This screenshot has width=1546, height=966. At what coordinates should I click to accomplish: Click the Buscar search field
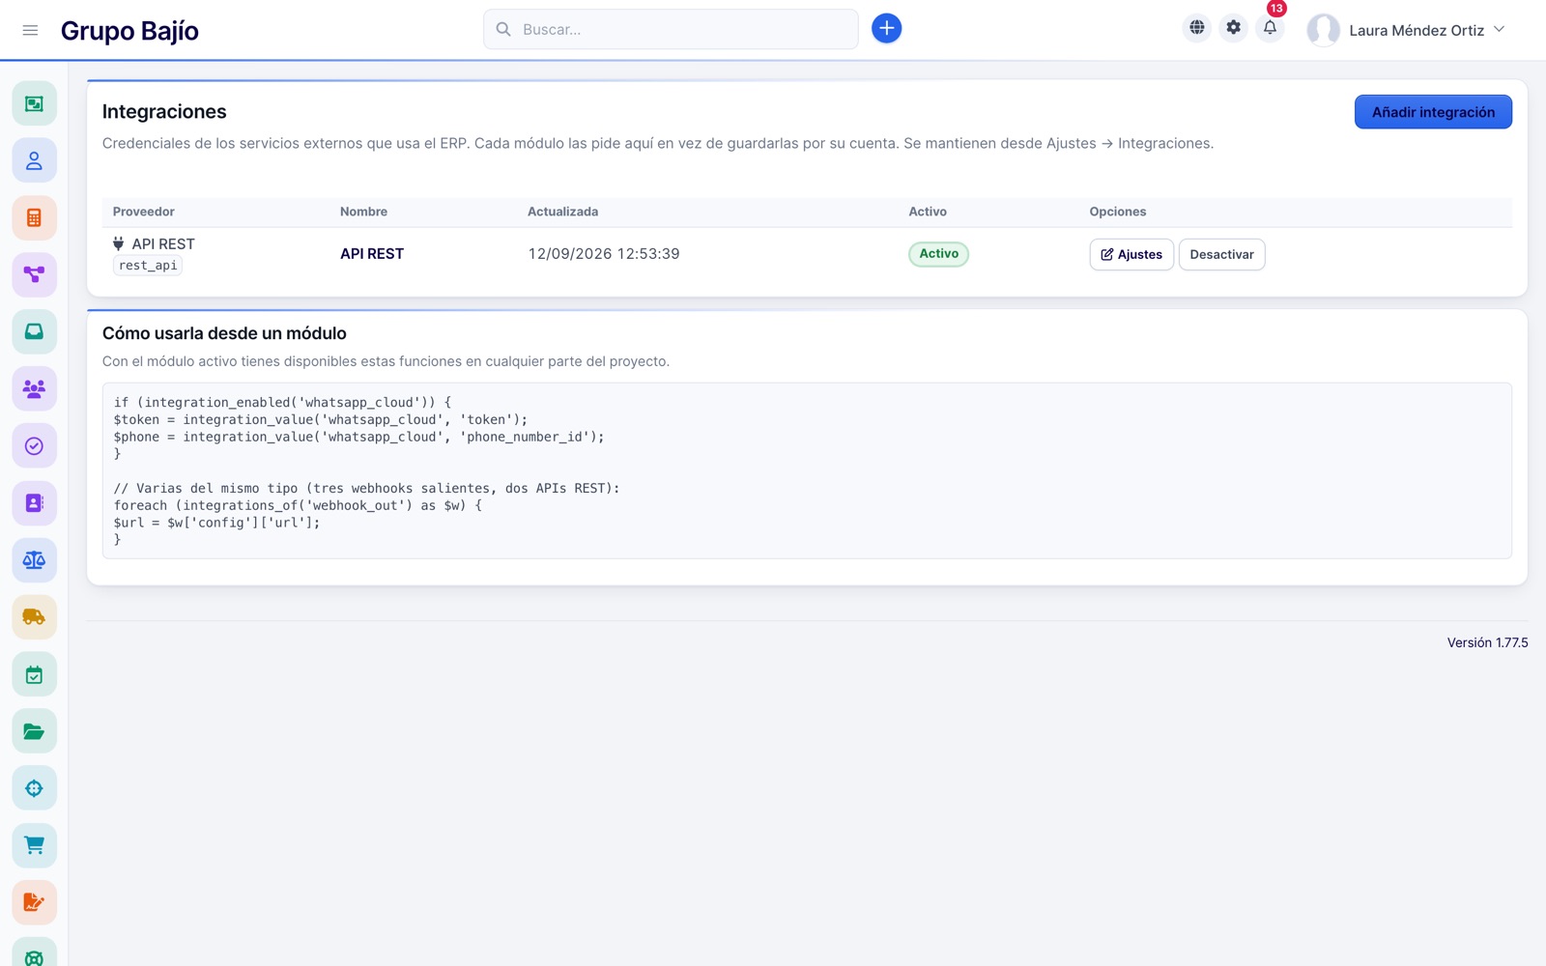[x=671, y=29]
